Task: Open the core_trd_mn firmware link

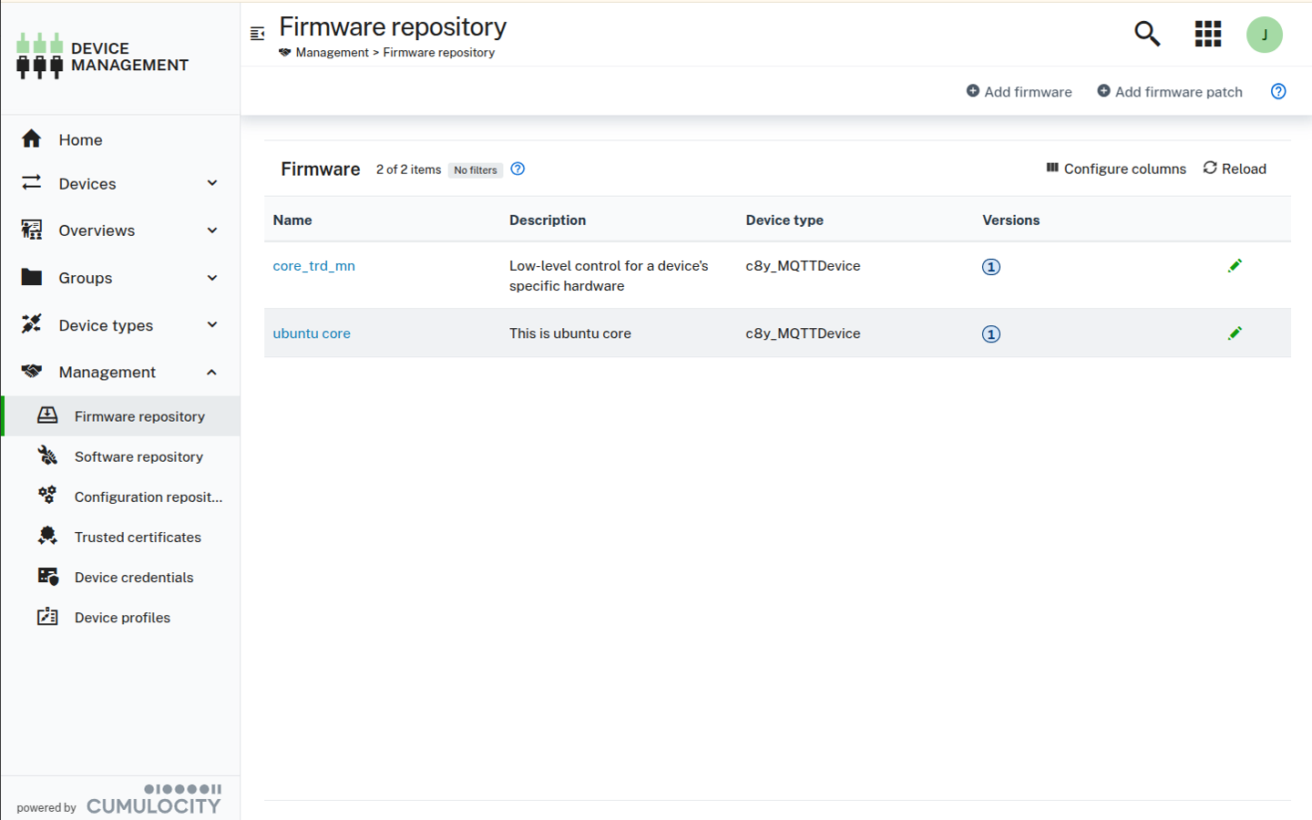Action: tap(313, 265)
